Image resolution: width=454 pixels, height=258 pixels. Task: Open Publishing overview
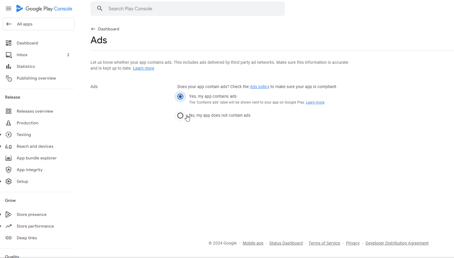36,78
